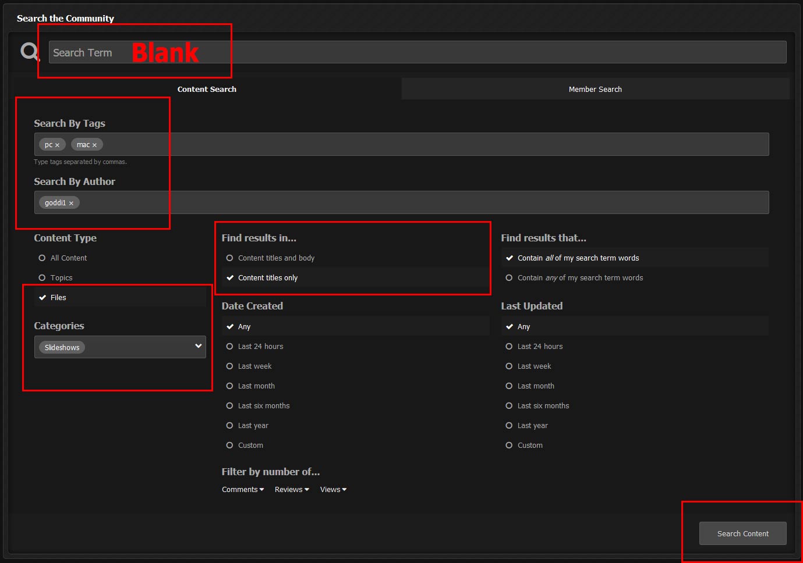
Task: Expand the Reviews filter dropdown
Action: (292, 490)
